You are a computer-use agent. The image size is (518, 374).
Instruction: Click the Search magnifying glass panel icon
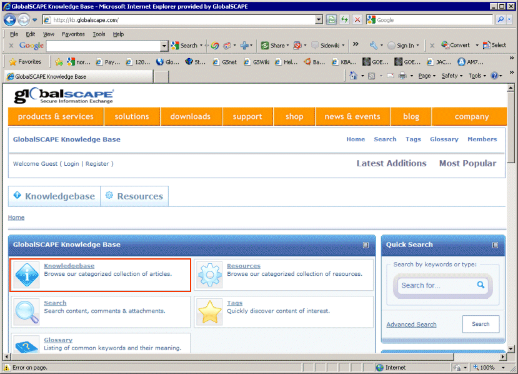tap(27, 311)
